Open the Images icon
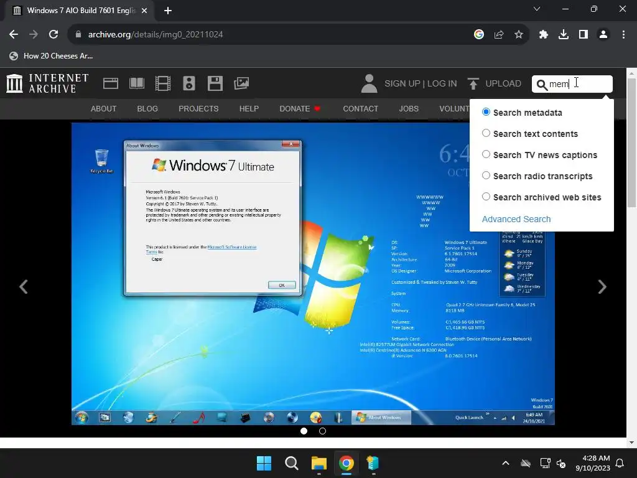The height and width of the screenshot is (478, 637). [241, 83]
